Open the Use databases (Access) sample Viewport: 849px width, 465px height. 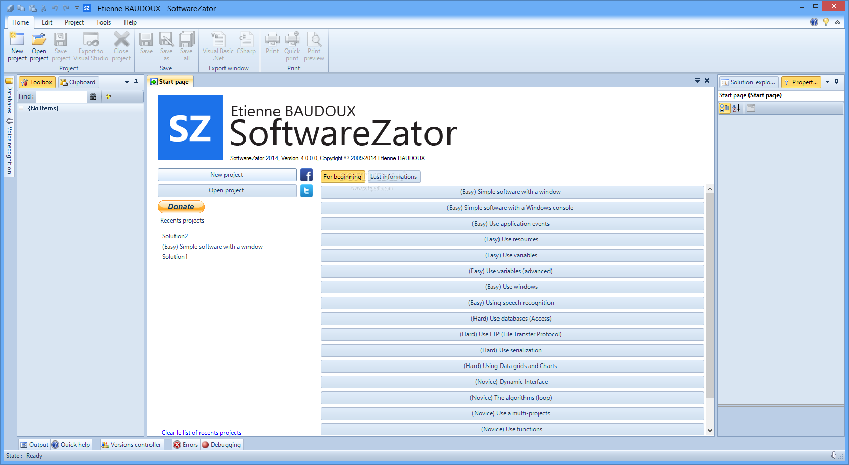pyautogui.click(x=512, y=319)
